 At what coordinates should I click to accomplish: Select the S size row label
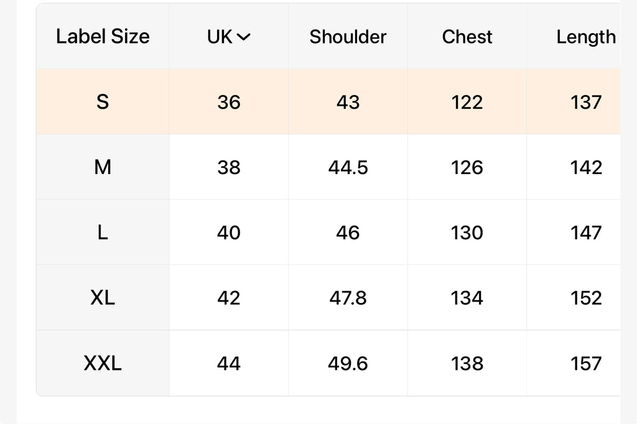tap(103, 101)
